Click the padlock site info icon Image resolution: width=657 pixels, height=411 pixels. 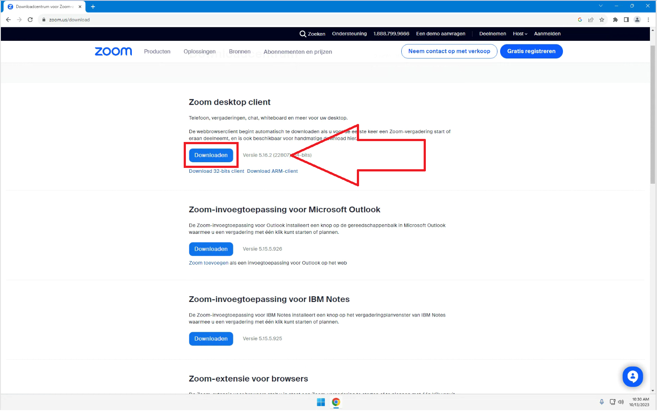[x=44, y=20]
